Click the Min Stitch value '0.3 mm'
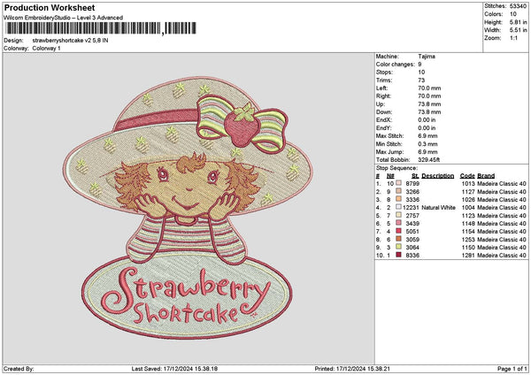This screenshot has width=531, height=375. [427, 144]
